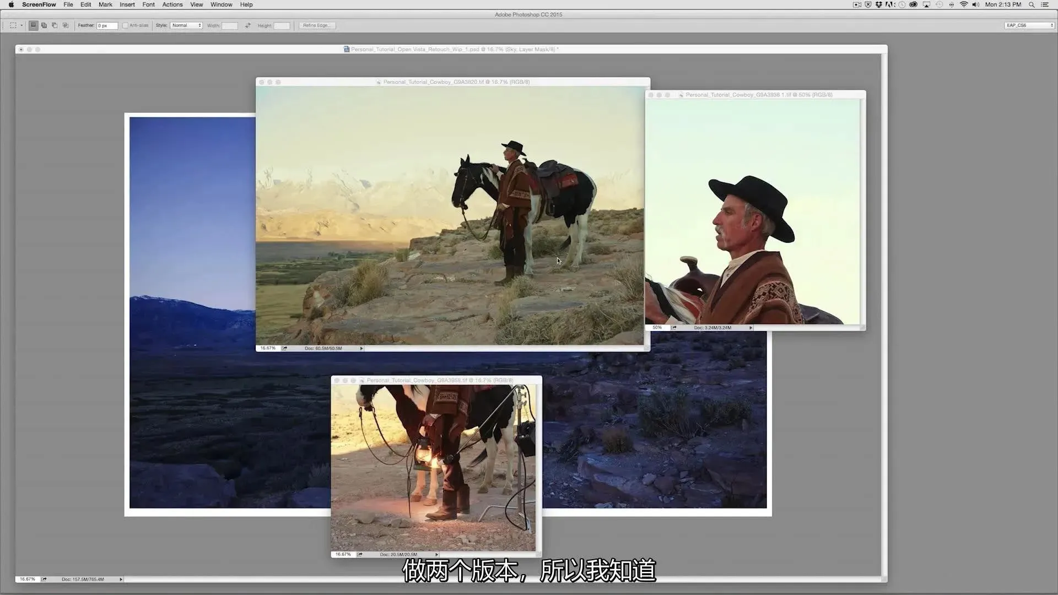
Task: Select Add to selection mode icon
Action: (x=44, y=25)
